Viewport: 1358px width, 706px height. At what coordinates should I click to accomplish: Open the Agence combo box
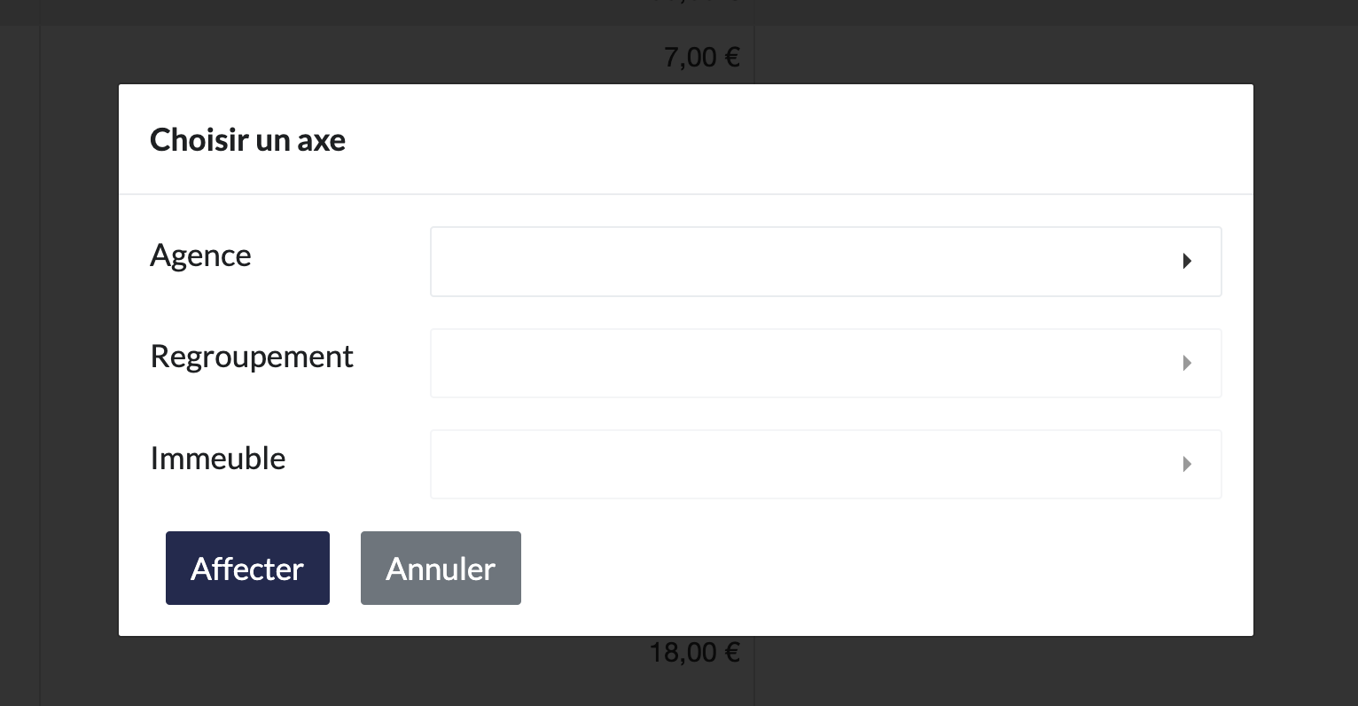click(x=798, y=262)
